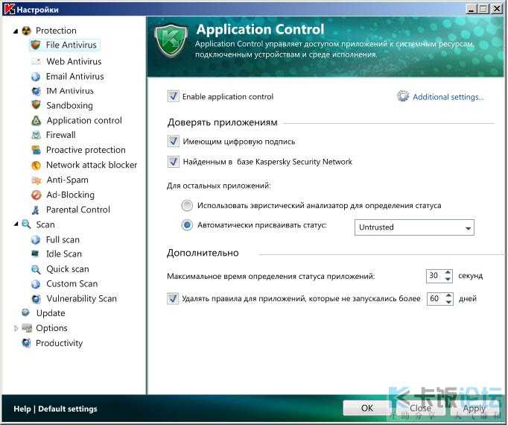The image size is (508, 425).
Task: Uncheck the digital signature trust checkbox
Action: (174, 141)
